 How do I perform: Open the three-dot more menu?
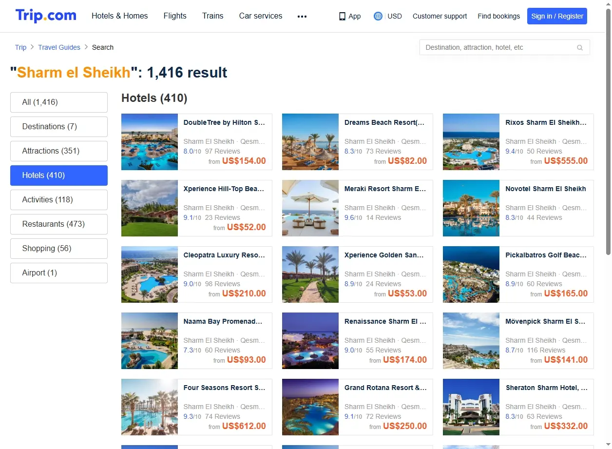(x=302, y=16)
